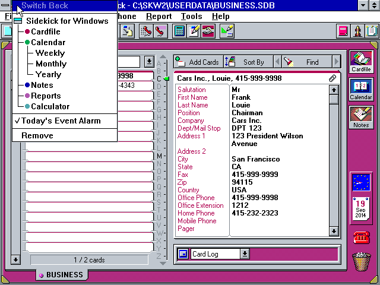
Task: Click the card log view icon button
Action: click(x=183, y=254)
